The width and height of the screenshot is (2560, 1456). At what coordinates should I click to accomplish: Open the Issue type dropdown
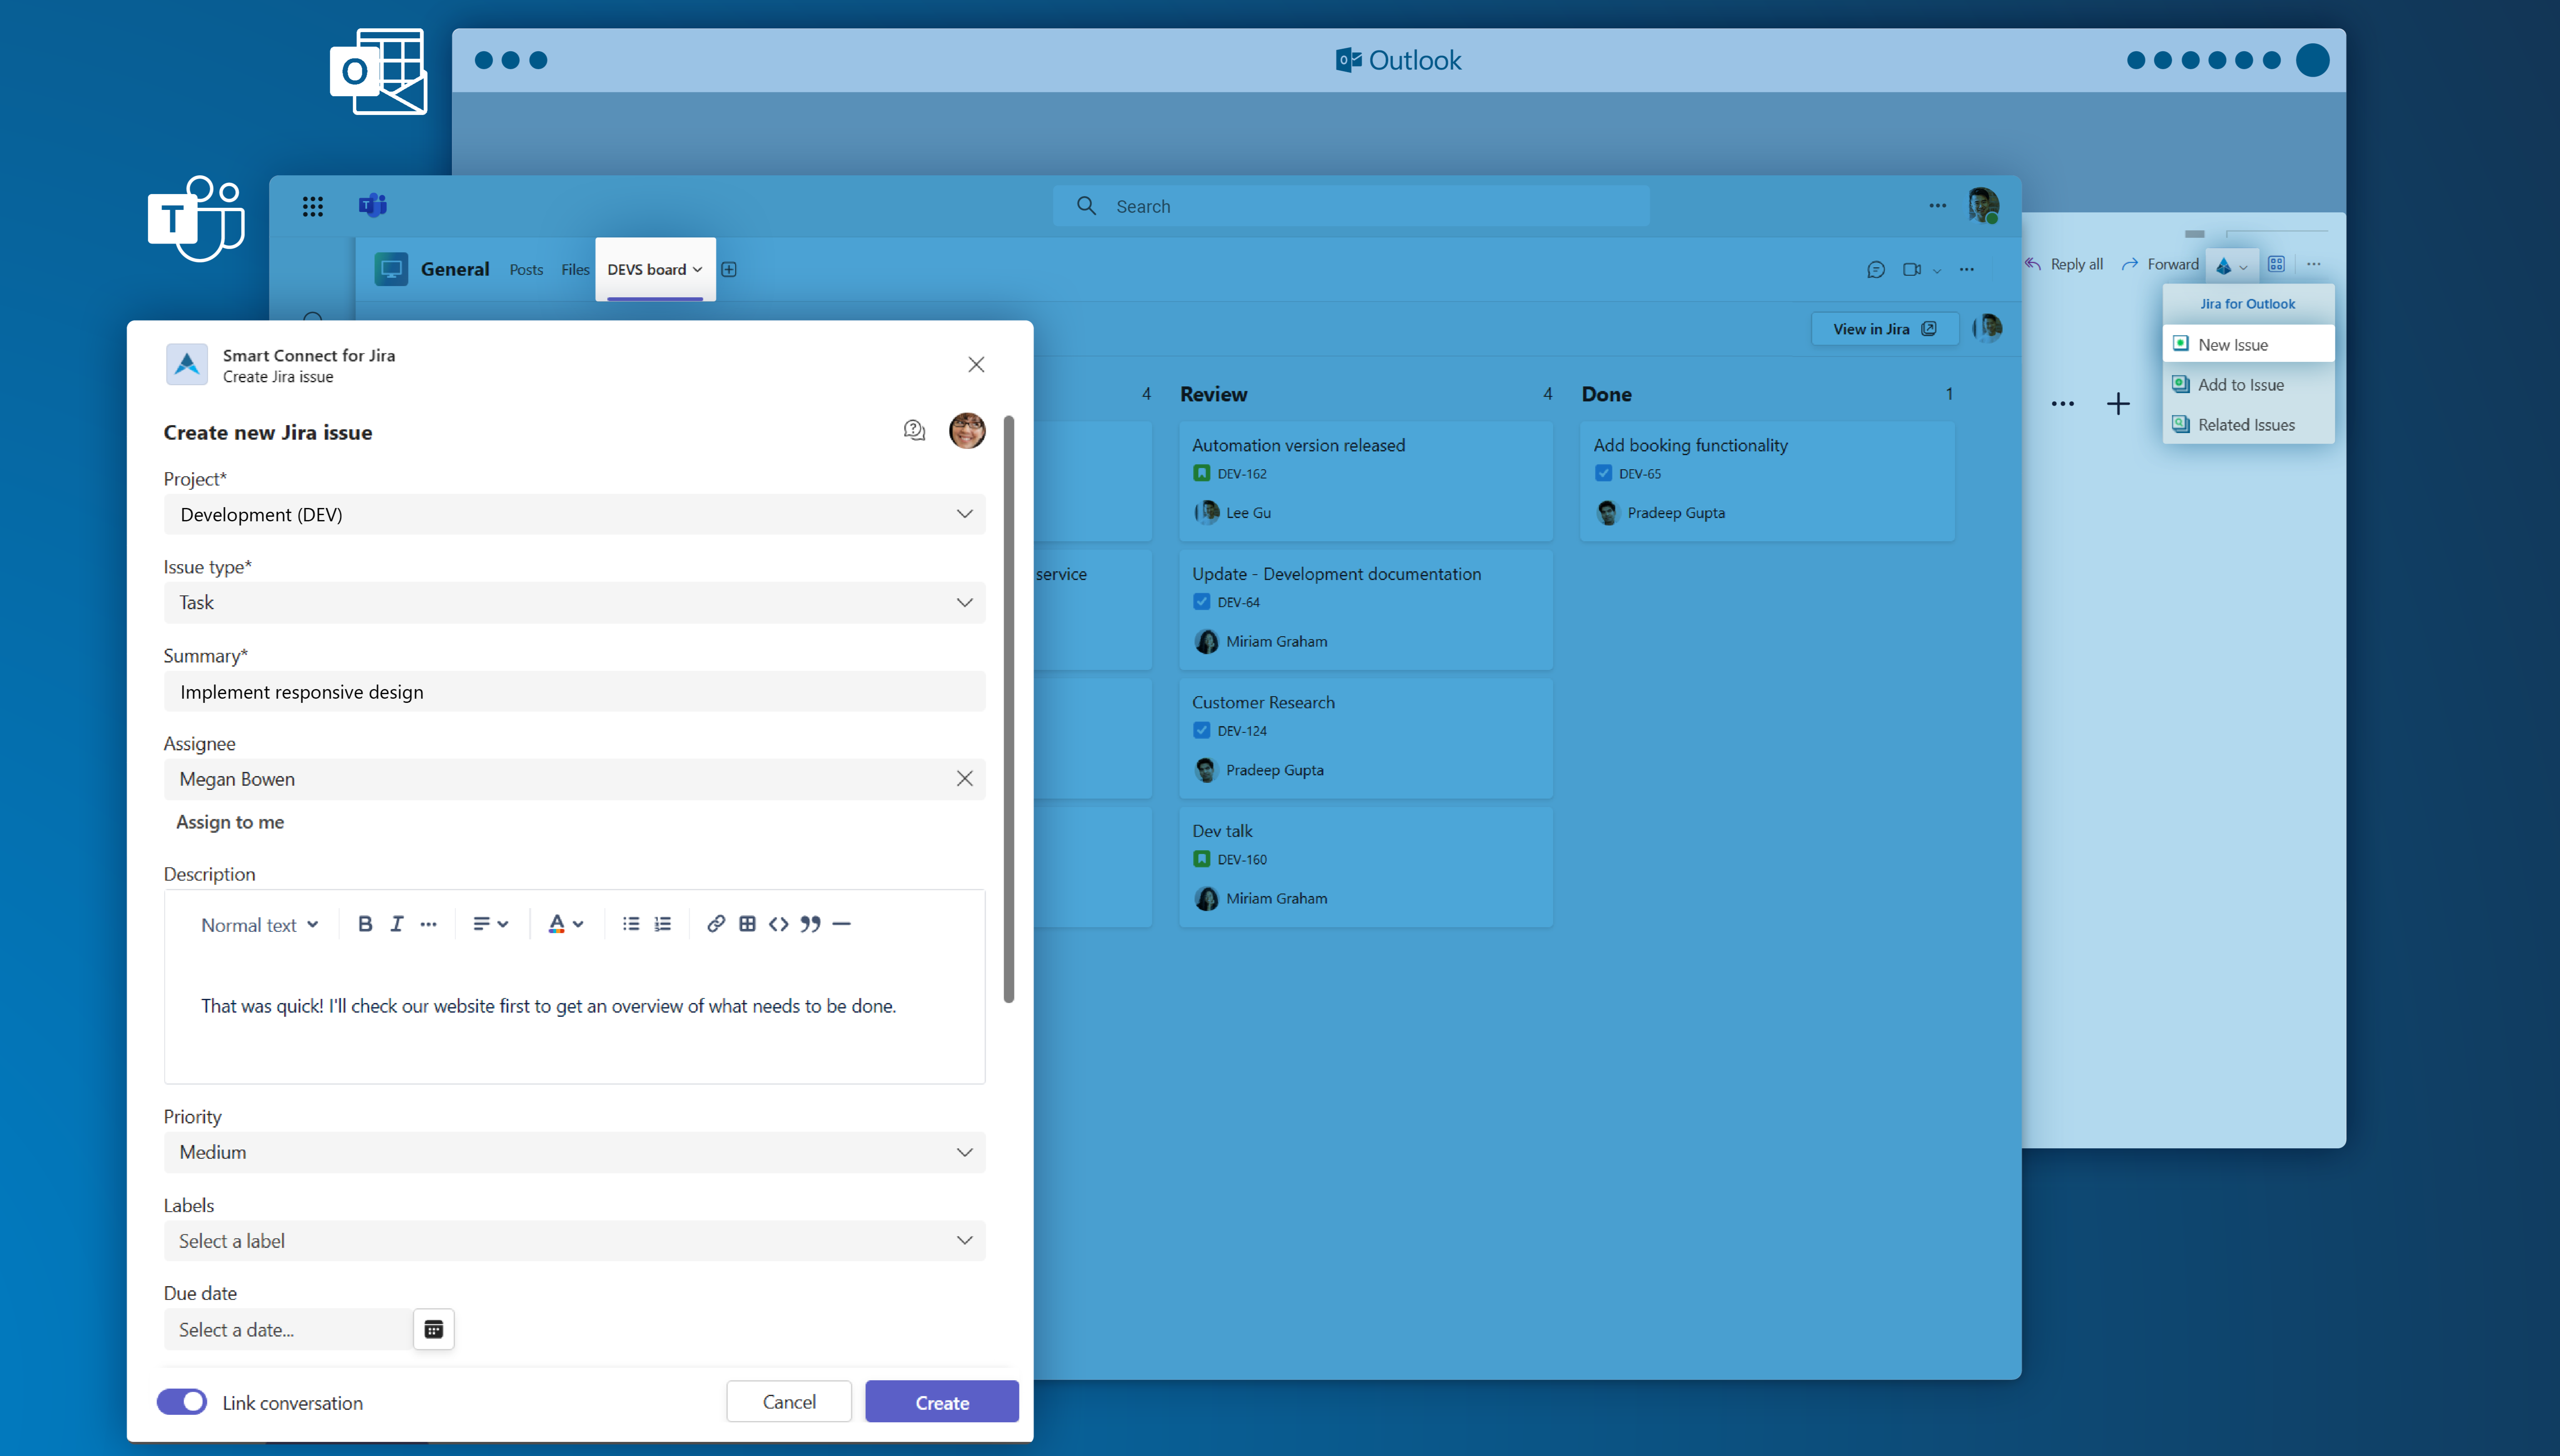tap(574, 602)
